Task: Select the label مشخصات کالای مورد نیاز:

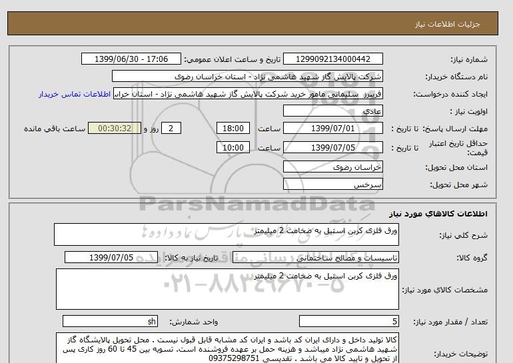Action: [445, 290]
